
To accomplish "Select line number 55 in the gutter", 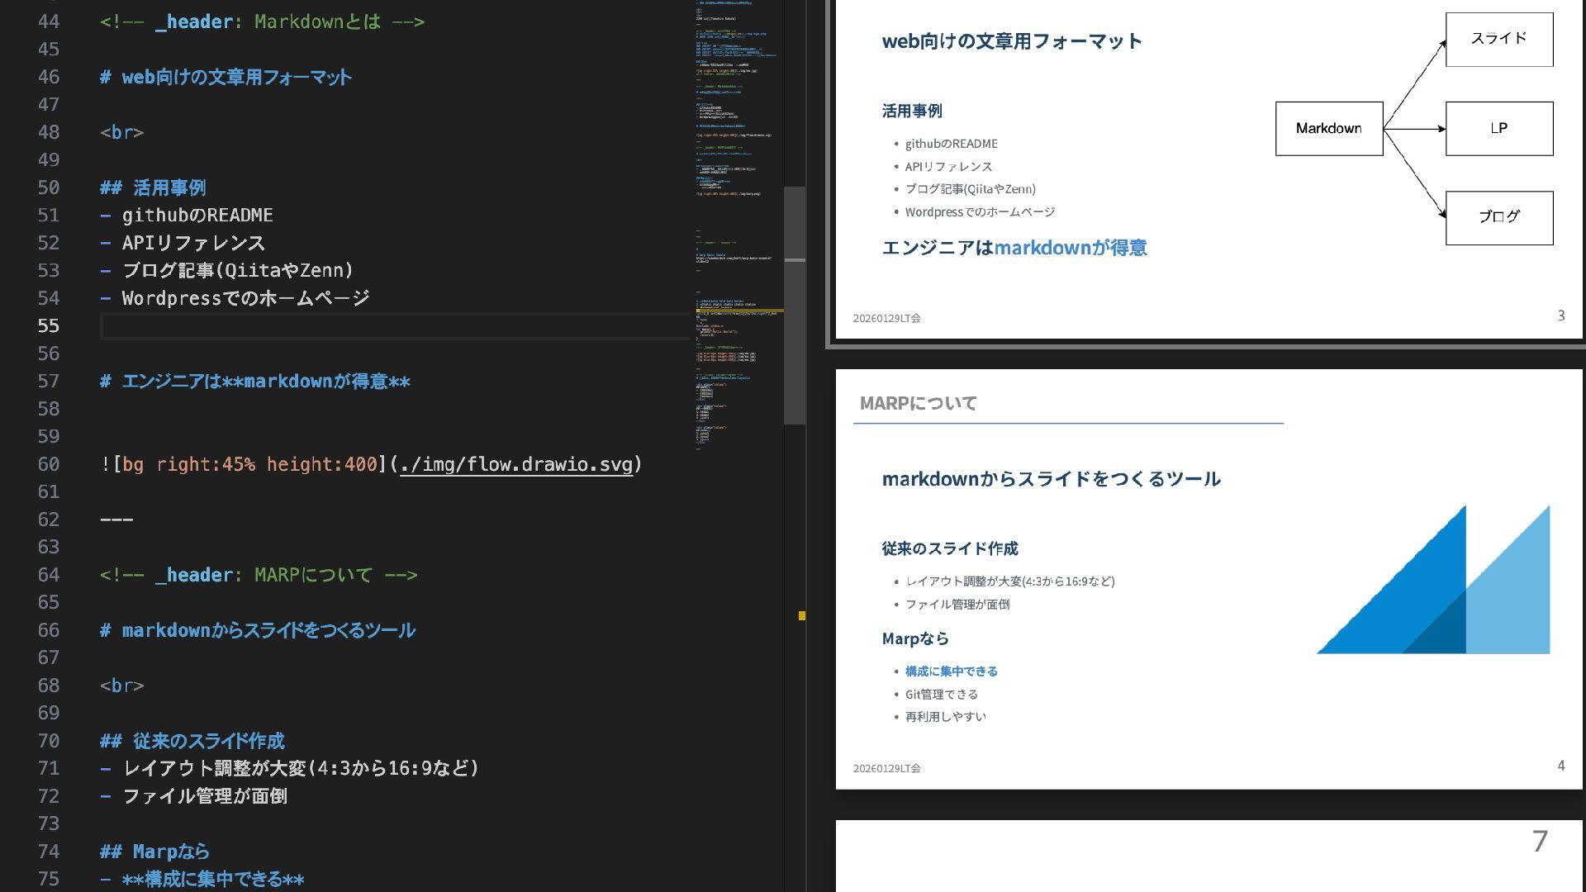I will click(x=49, y=326).
